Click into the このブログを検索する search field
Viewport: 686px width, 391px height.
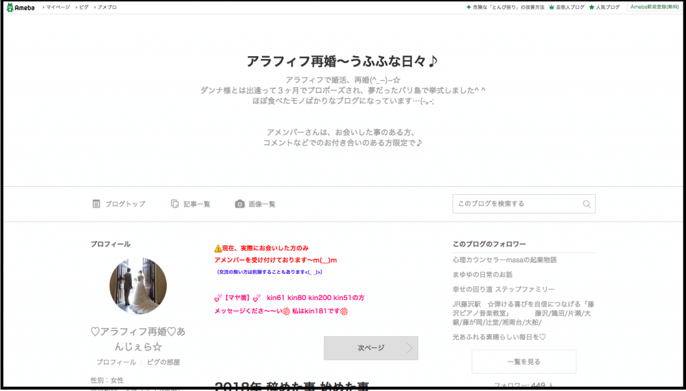(514, 204)
